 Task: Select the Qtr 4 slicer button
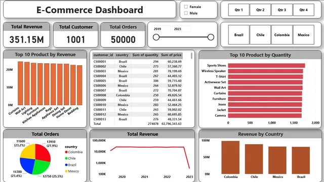304,10
